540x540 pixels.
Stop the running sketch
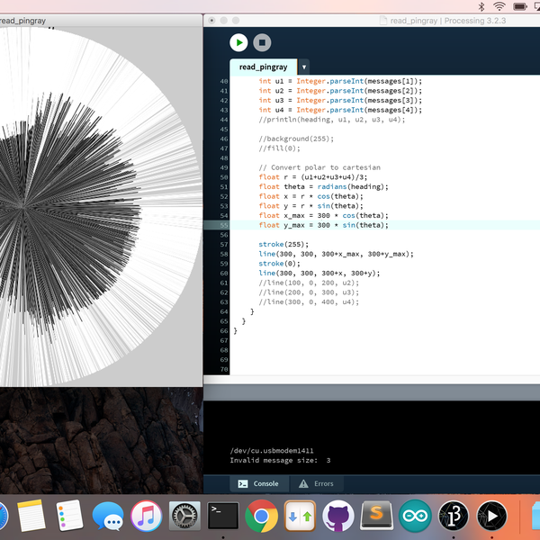pos(262,42)
